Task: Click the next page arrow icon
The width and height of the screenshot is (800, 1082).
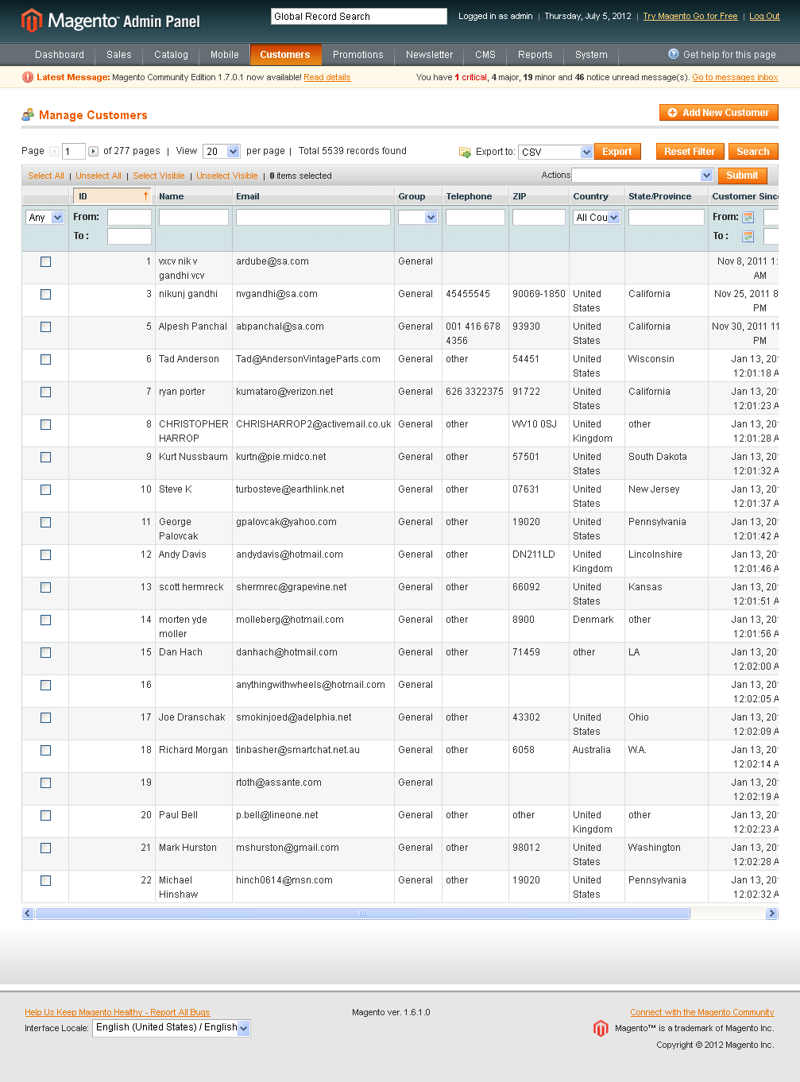Action: (93, 151)
